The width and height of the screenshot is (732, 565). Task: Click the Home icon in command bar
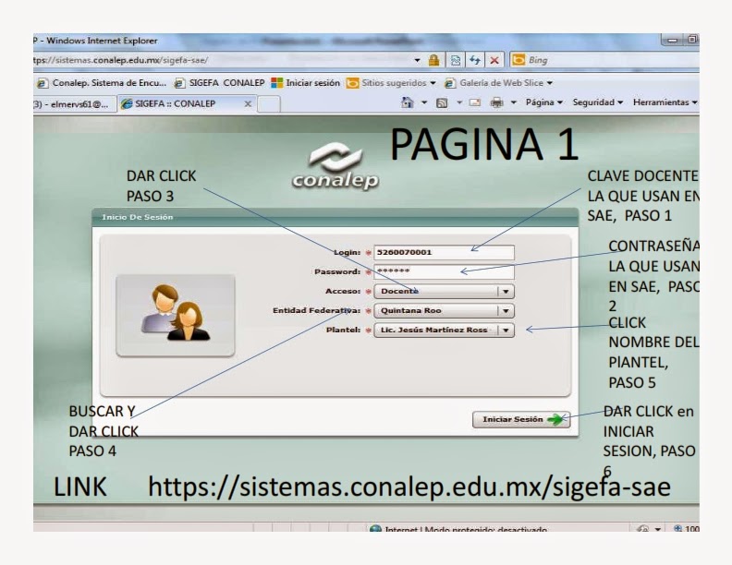(407, 102)
